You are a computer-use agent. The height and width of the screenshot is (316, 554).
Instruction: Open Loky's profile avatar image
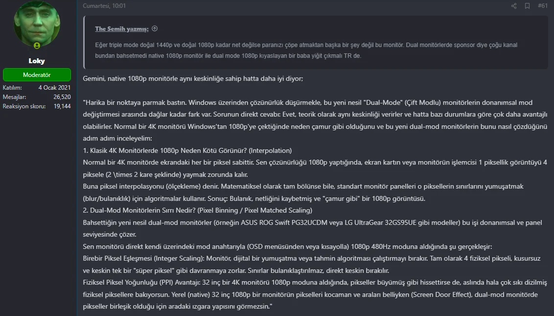[x=37, y=24]
